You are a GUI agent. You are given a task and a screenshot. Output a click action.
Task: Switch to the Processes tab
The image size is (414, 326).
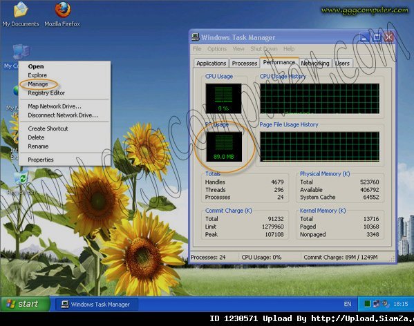245,64
